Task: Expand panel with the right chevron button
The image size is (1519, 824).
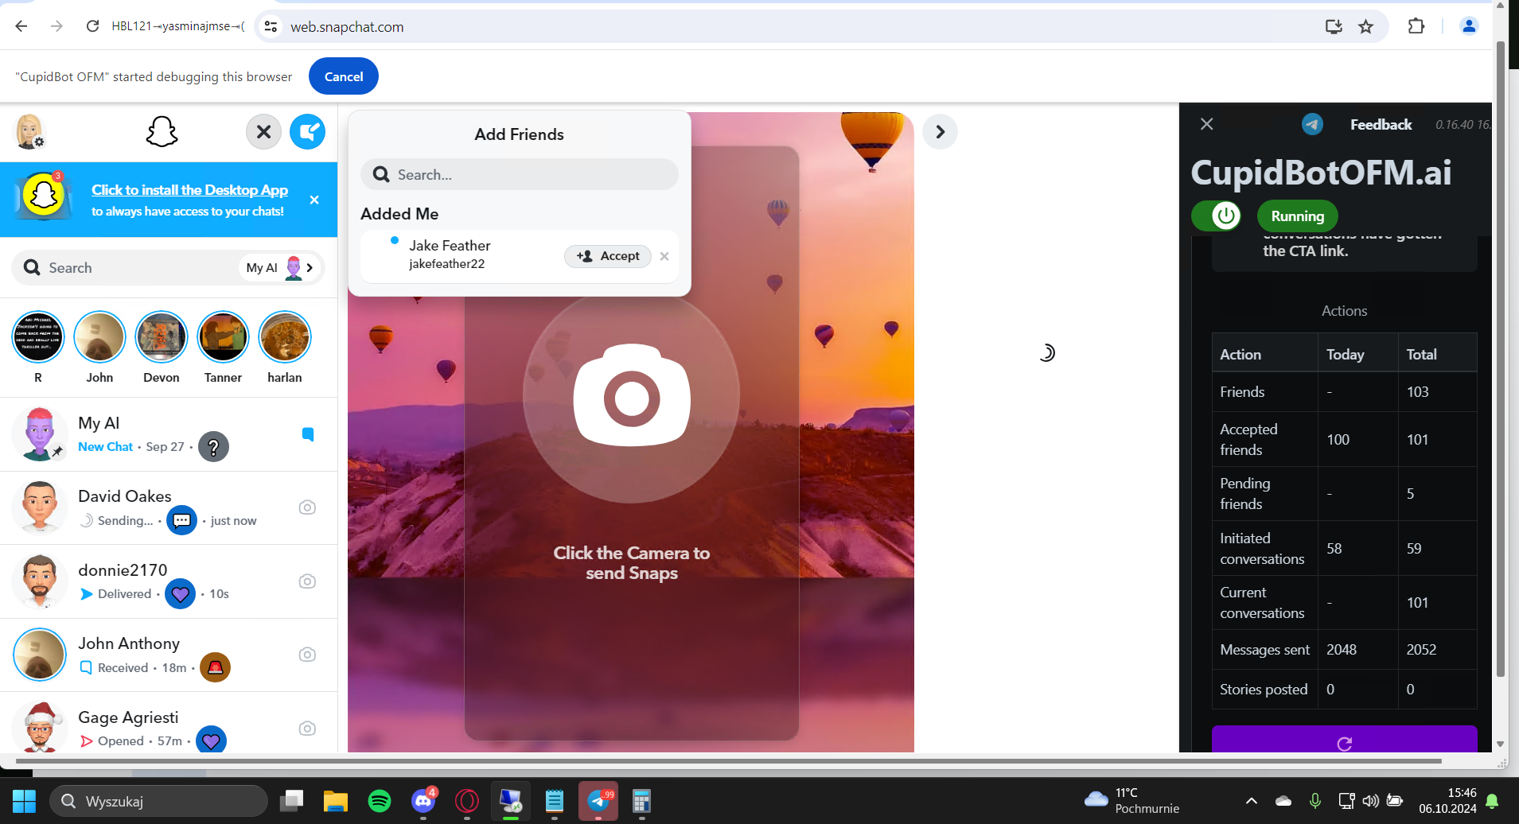Action: point(940,132)
